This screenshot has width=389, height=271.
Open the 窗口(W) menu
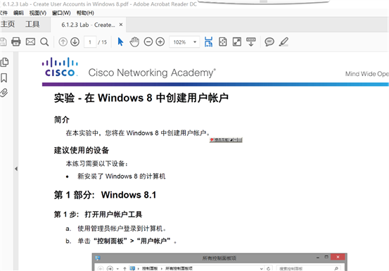pyautogui.click(x=61, y=13)
